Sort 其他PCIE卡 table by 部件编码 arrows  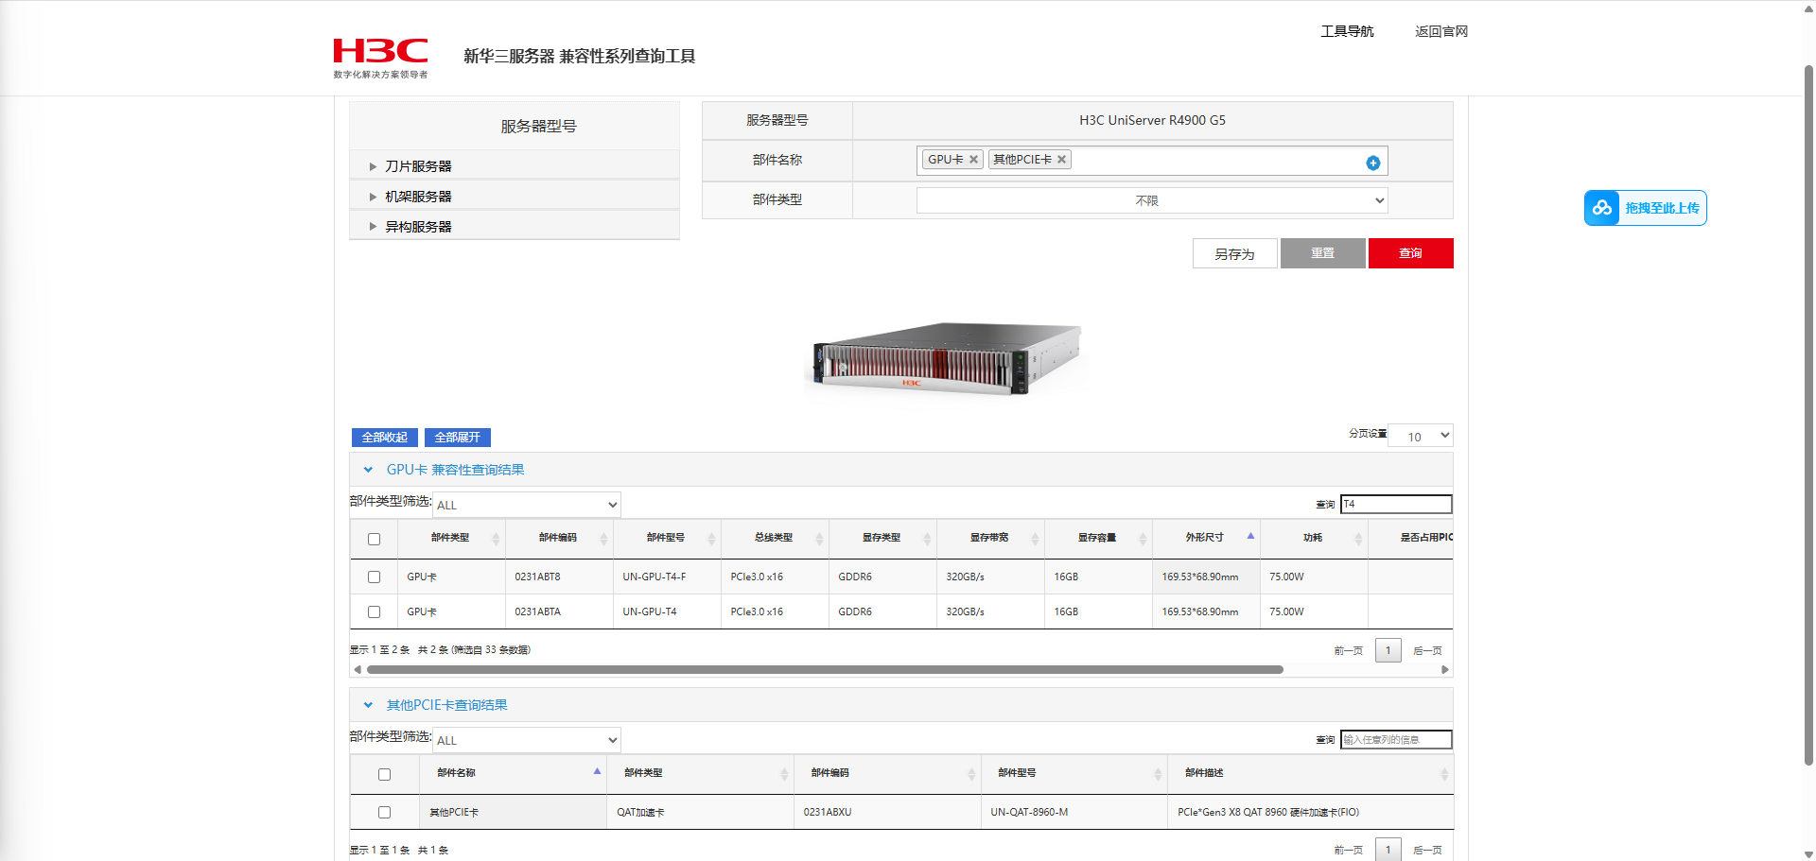(x=971, y=774)
